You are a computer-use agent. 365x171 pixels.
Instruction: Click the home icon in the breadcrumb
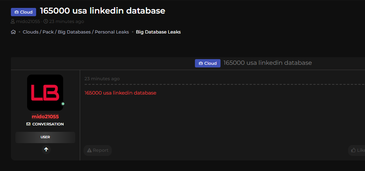[x=14, y=32]
